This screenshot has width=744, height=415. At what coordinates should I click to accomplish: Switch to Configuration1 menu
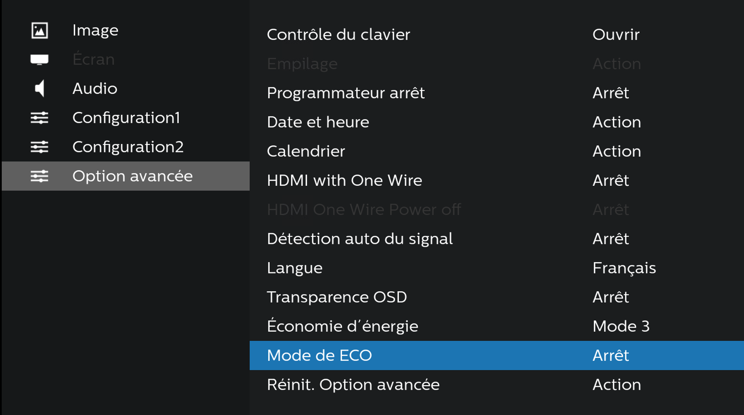point(126,118)
